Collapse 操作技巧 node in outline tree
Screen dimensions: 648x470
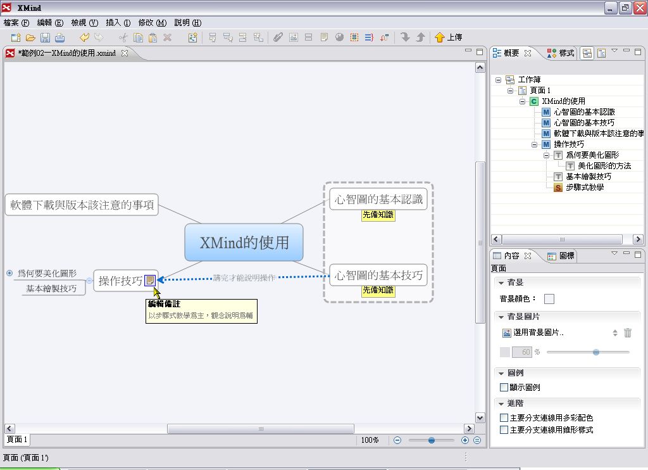[534, 144]
